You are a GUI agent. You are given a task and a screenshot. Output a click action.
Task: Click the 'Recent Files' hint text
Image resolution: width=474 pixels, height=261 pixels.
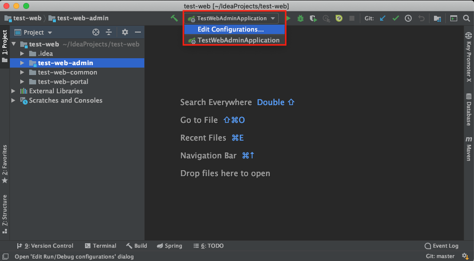coord(203,138)
